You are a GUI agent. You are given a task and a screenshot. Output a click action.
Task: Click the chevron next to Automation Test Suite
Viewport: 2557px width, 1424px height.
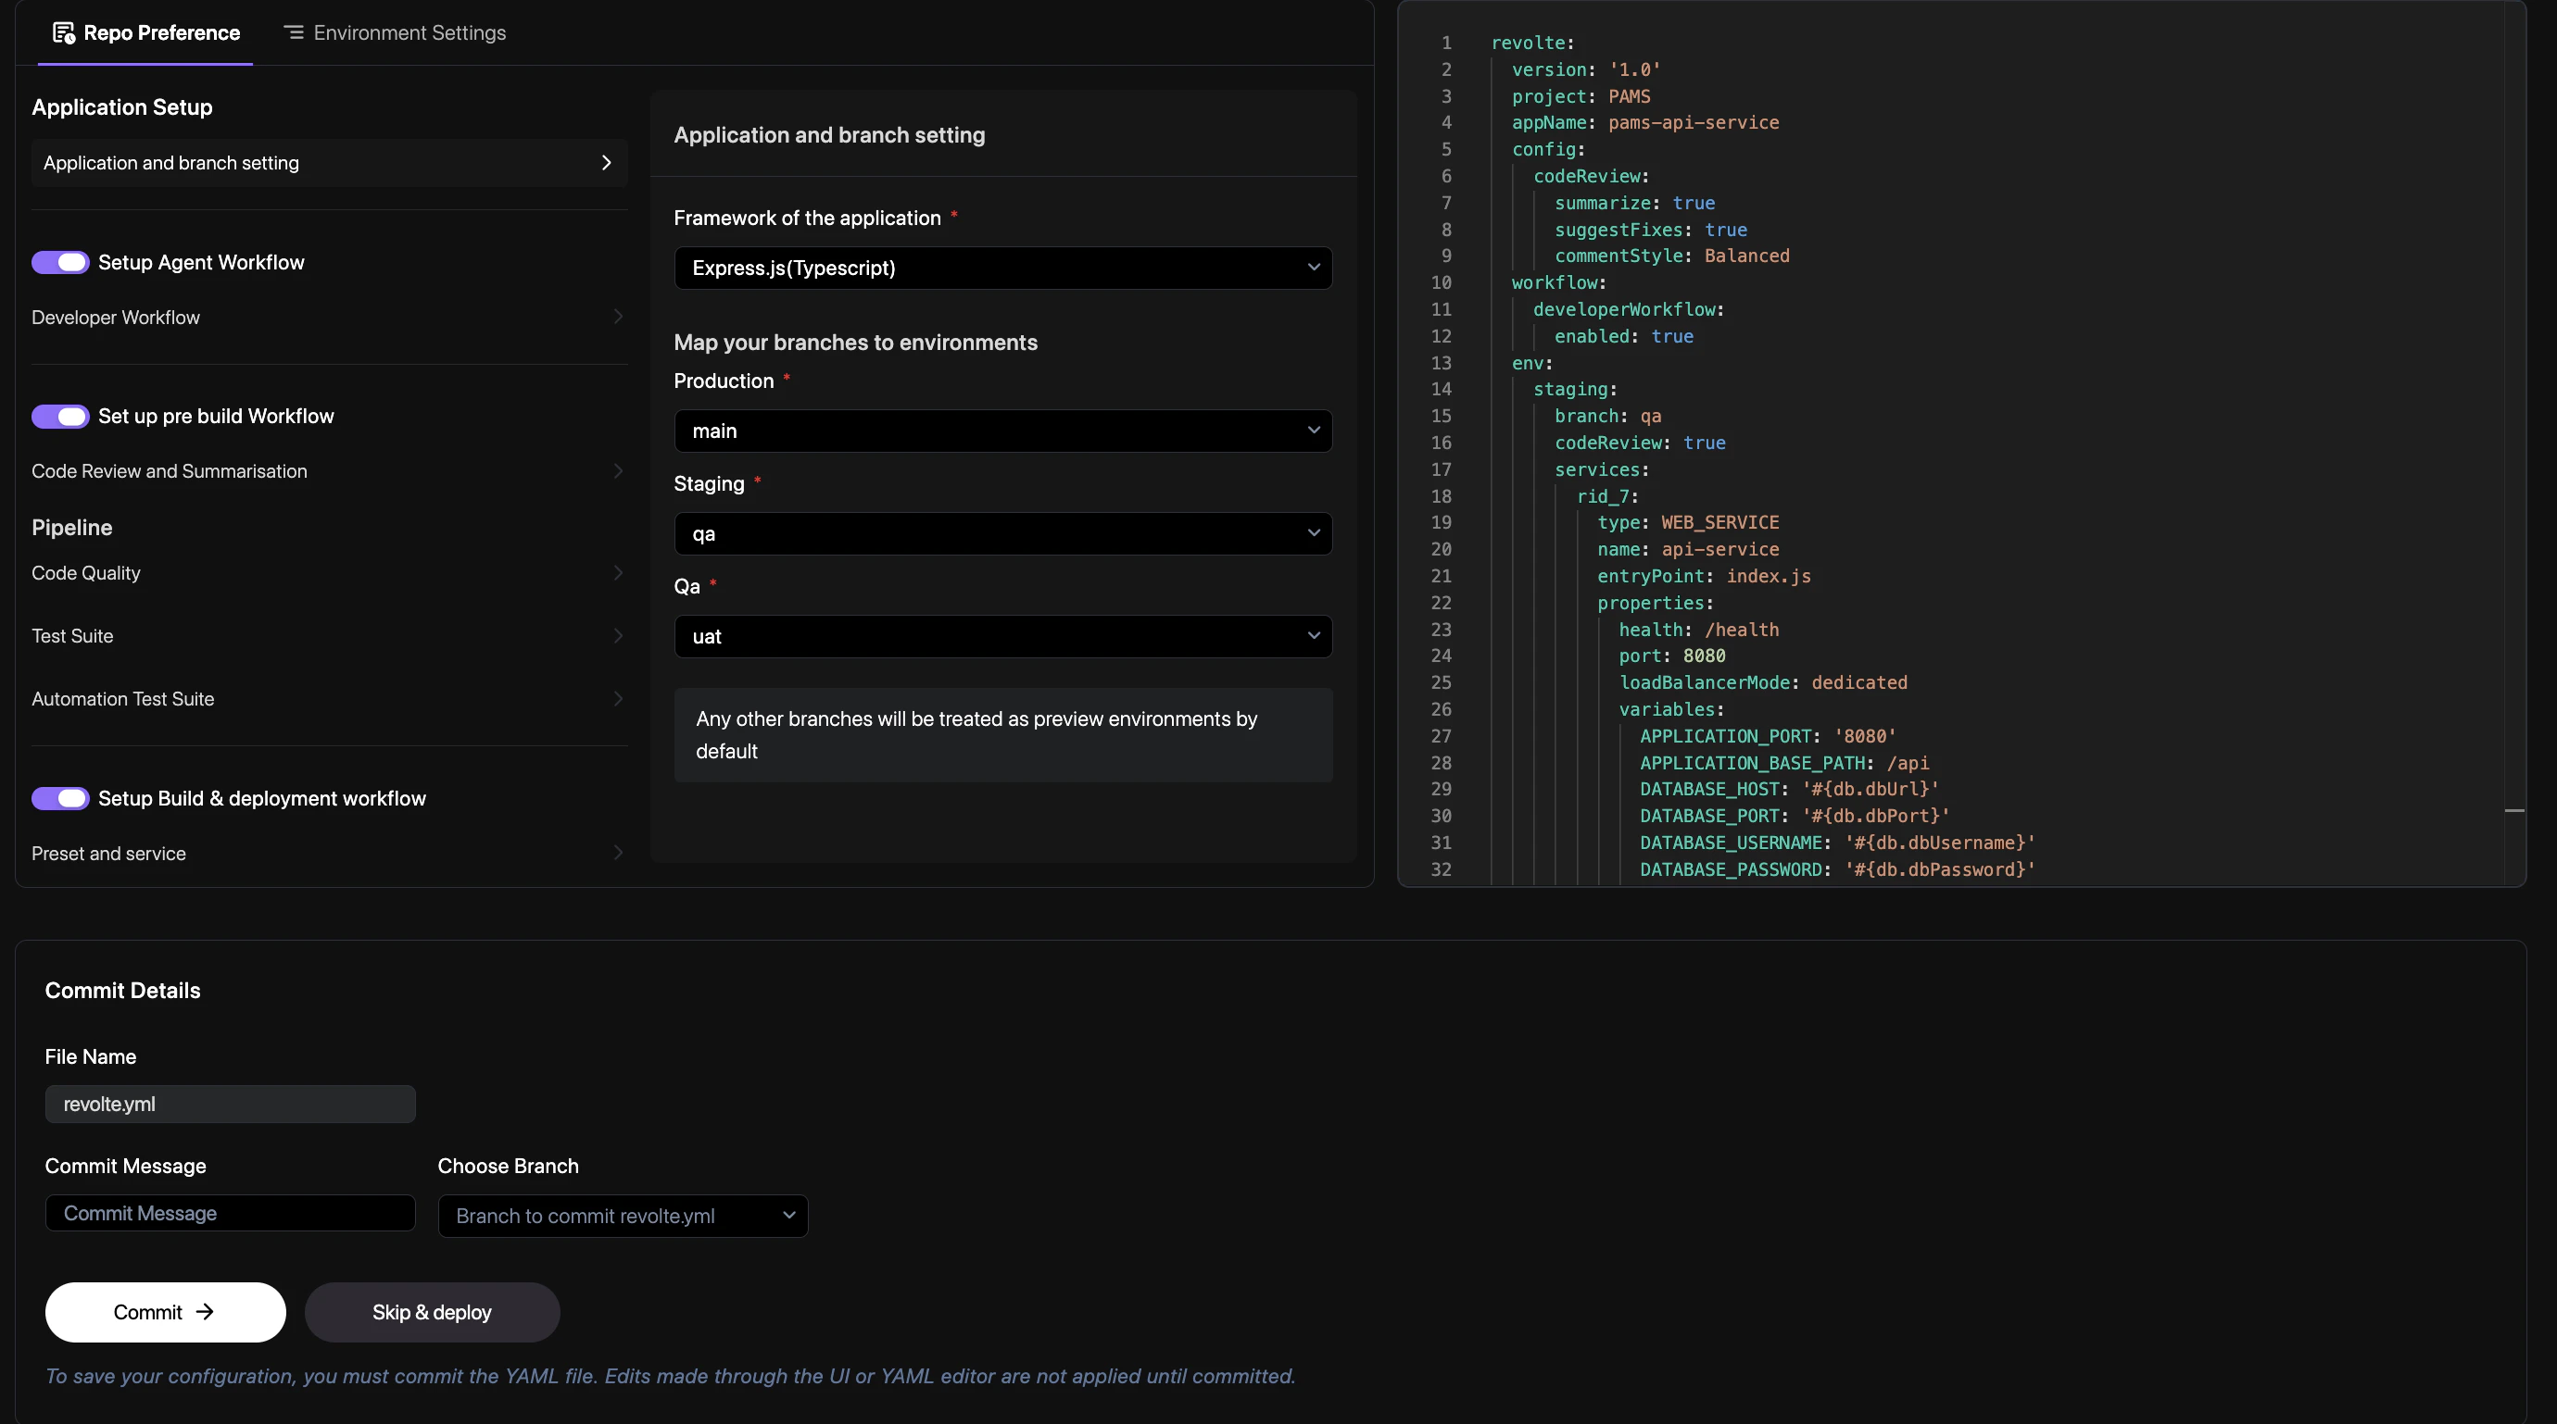617,699
